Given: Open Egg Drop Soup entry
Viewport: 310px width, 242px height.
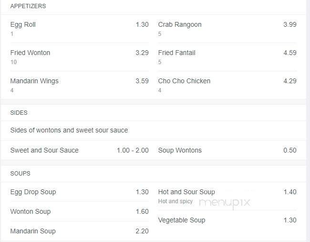Looking at the screenshot, I should click(33, 192).
